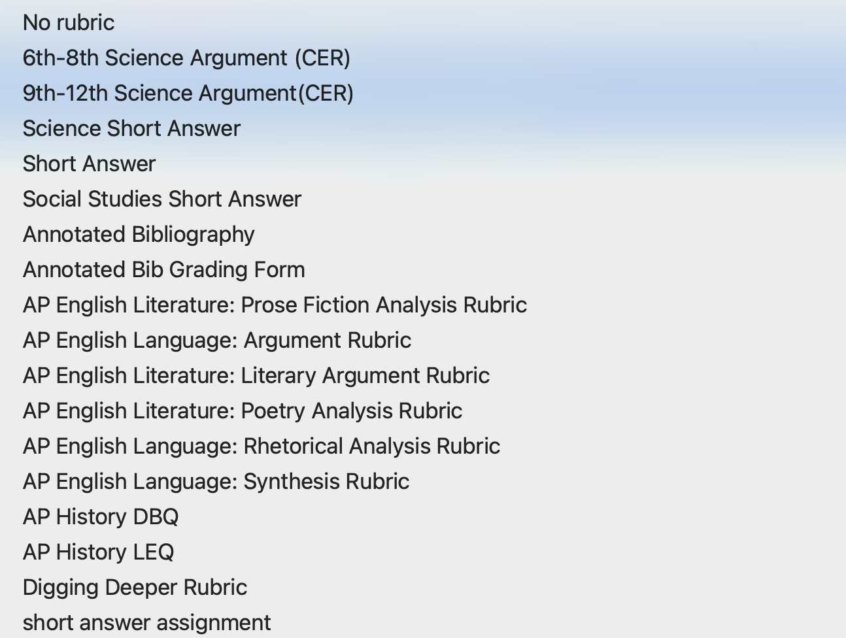Select the short answer assignment rubric
846x638 pixels.
146,622
